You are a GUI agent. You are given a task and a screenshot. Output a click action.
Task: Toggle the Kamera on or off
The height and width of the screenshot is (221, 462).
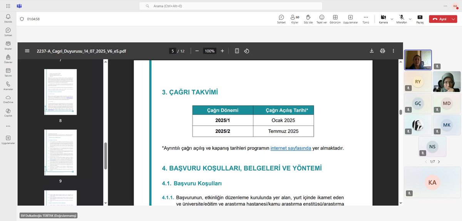(383, 19)
